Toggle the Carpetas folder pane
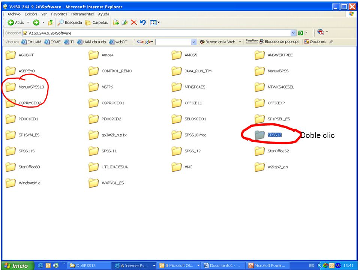Viewport: 360px width, 270px height. [96, 22]
